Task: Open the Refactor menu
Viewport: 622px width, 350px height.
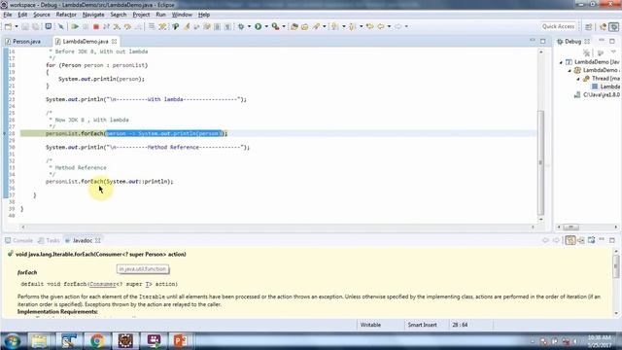Action: pyautogui.click(x=66, y=15)
